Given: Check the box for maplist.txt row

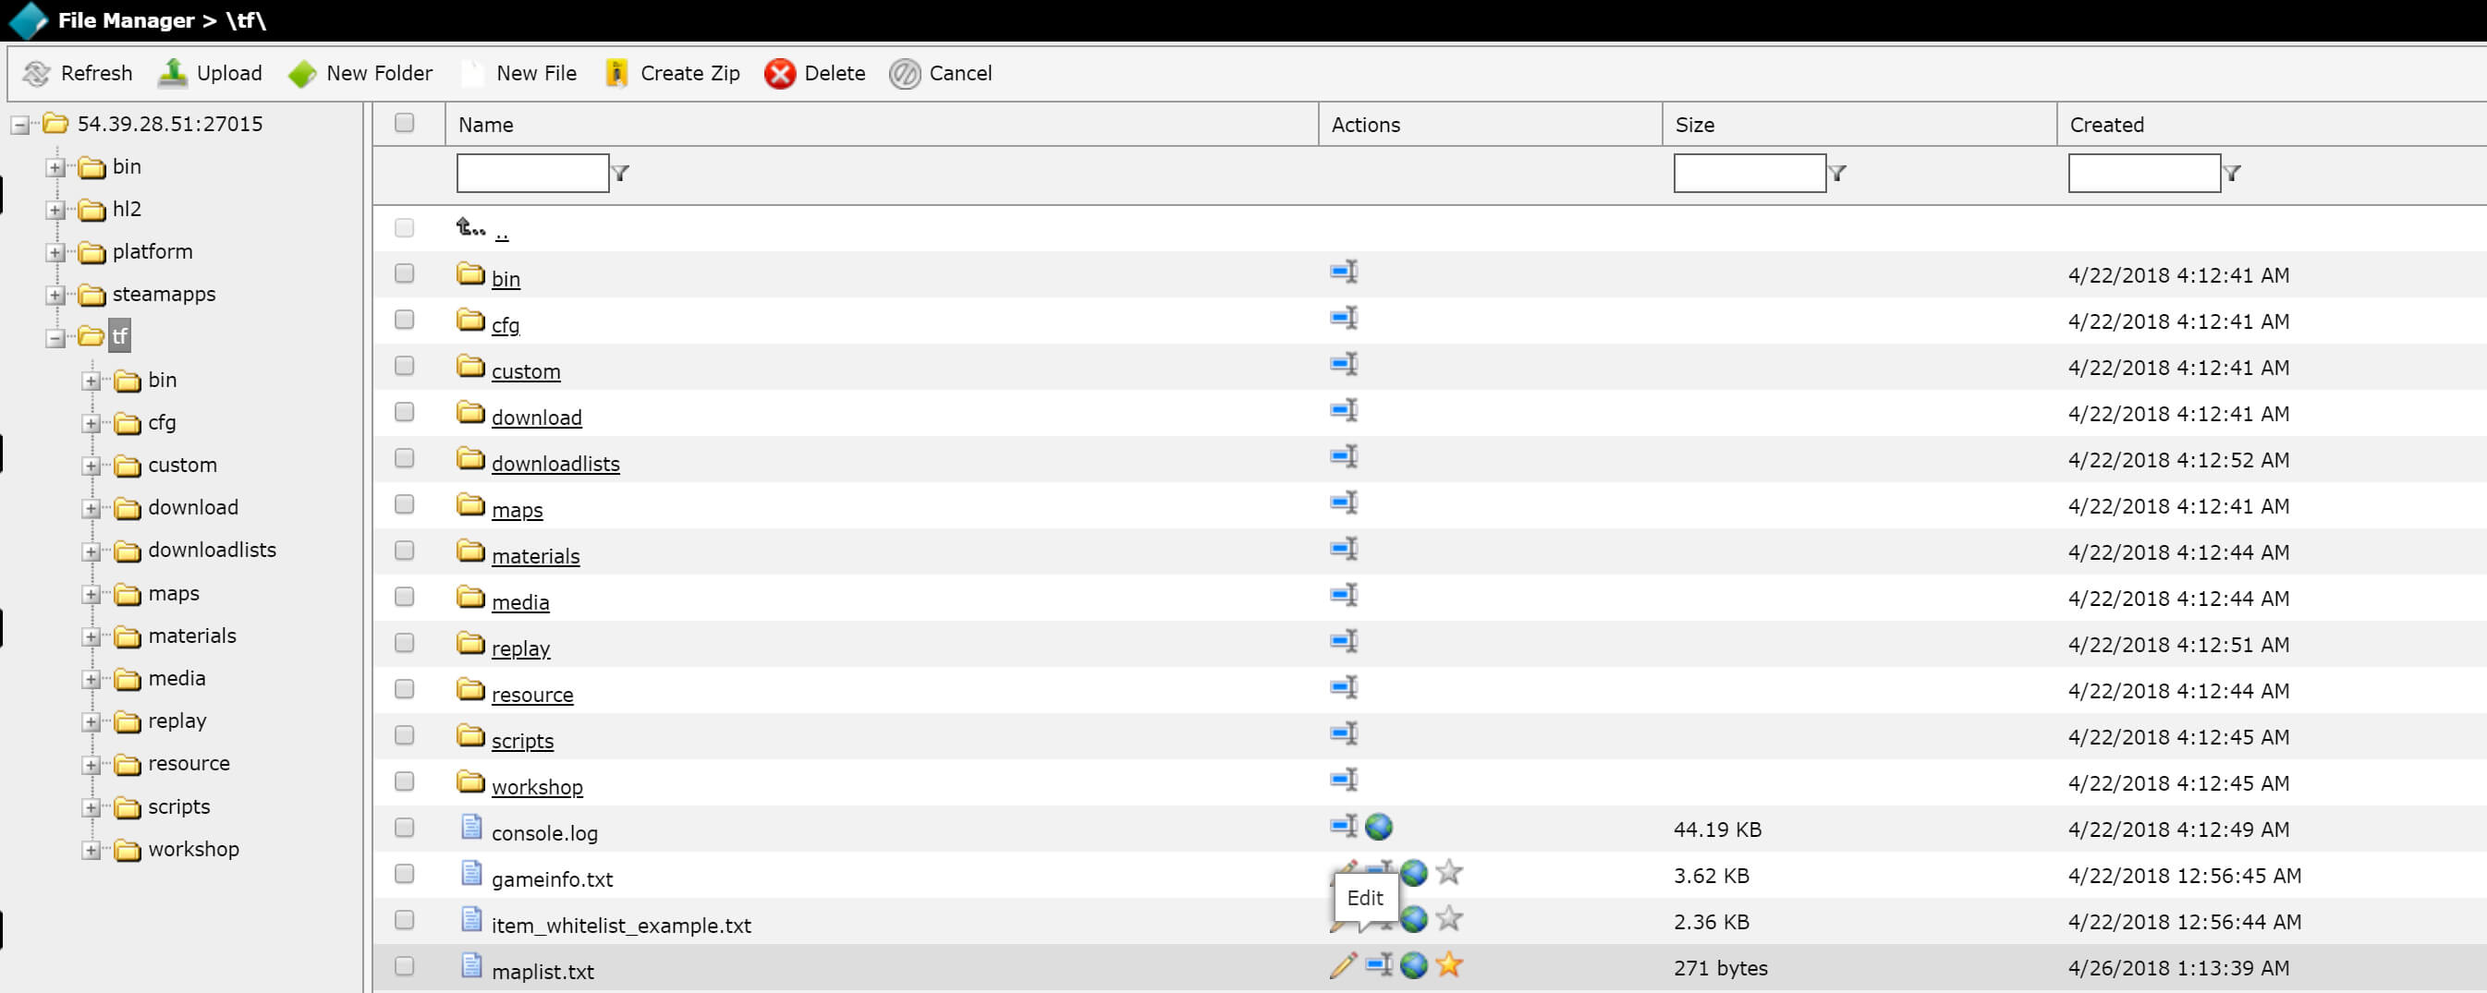Looking at the screenshot, I should [x=405, y=966].
